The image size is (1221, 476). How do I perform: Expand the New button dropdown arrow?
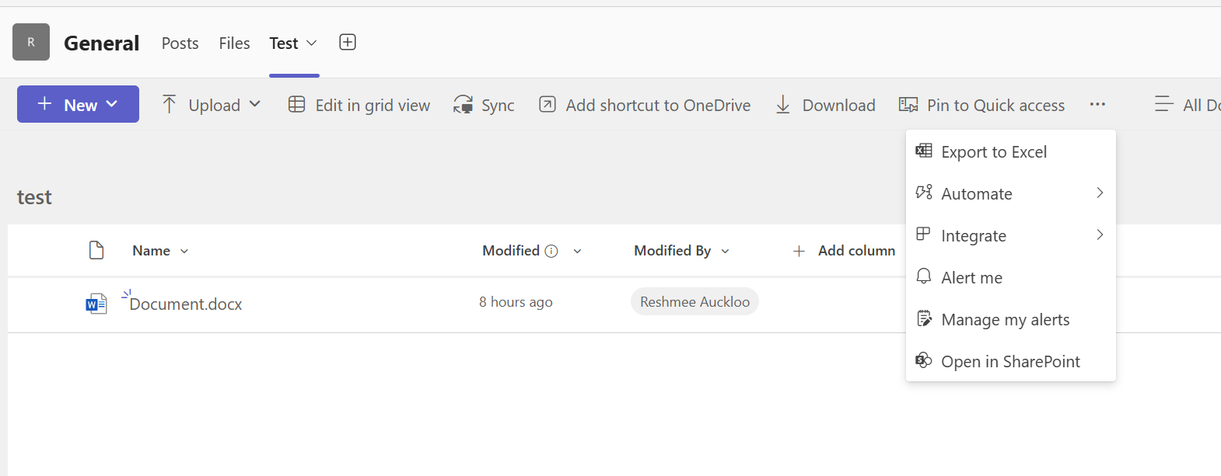click(112, 104)
